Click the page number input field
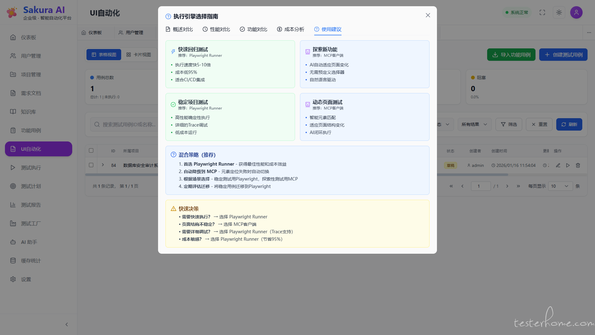 (480, 186)
